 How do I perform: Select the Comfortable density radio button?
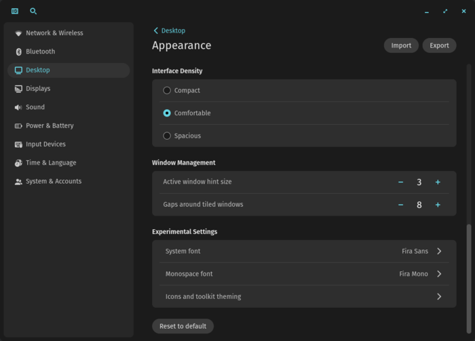(x=167, y=113)
